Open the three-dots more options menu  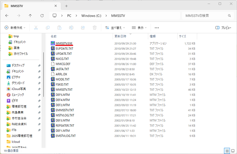[157, 28]
